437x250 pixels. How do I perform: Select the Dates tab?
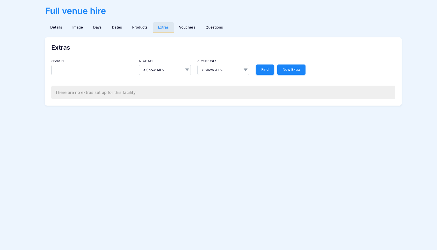(x=117, y=27)
